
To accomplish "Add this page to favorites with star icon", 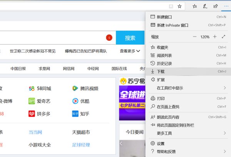I will [179, 6].
